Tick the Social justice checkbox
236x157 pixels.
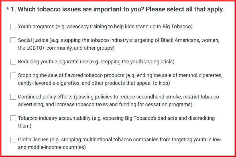pyautogui.click(x=13, y=40)
